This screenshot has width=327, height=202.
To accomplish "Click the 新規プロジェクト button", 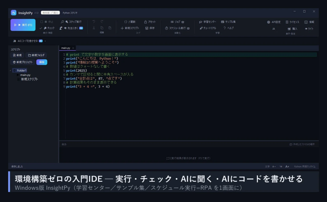I will [x=23, y=62].
